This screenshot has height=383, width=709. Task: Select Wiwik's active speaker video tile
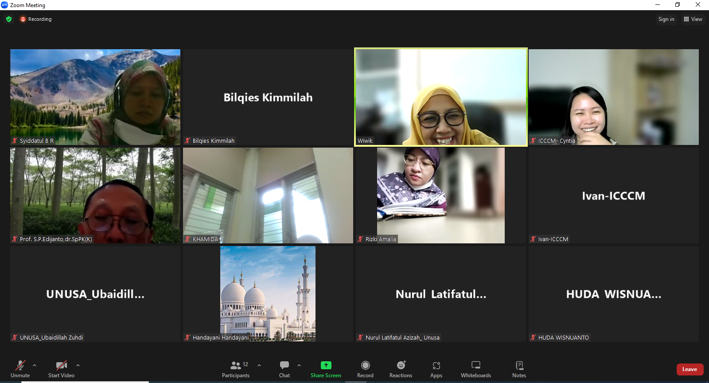click(441, 97)
